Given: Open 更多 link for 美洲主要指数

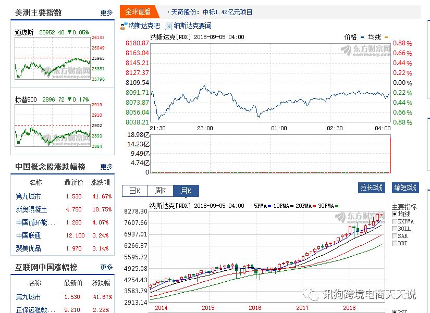Looking at the screenshot, I should click(106, 12).
